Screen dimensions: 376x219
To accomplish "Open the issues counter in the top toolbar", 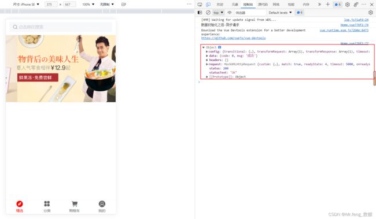I will coord(338,5).
